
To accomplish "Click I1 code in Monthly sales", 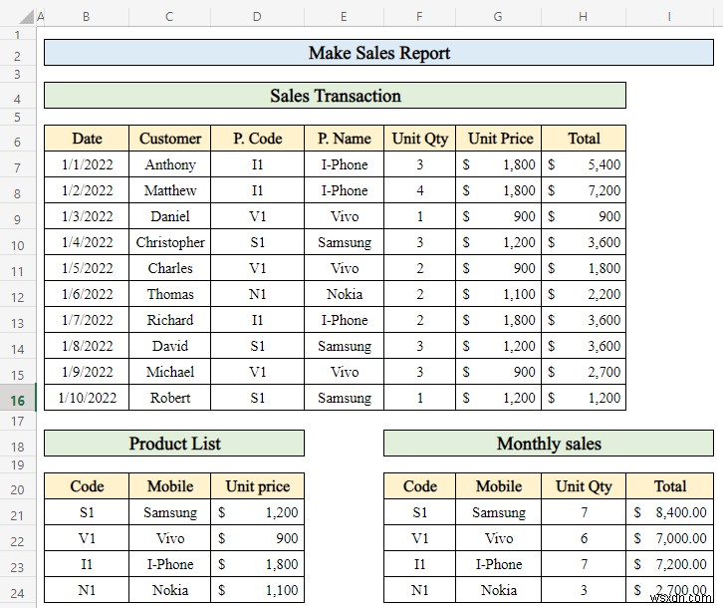I will coord(419,564).
